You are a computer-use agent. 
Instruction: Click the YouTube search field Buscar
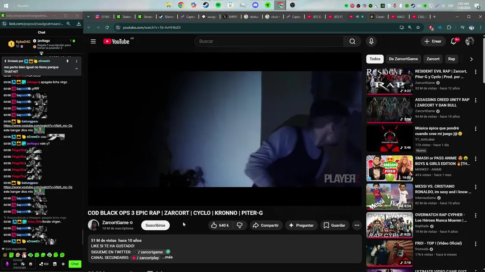point(269,41)
